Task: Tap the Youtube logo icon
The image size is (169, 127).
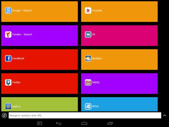Action: click(x=88, y=10)
